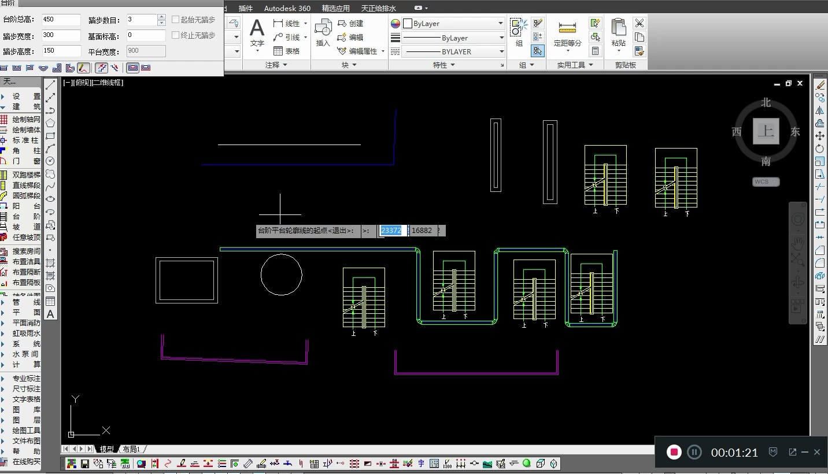Switch to 模型 model tab

[106, 449]
